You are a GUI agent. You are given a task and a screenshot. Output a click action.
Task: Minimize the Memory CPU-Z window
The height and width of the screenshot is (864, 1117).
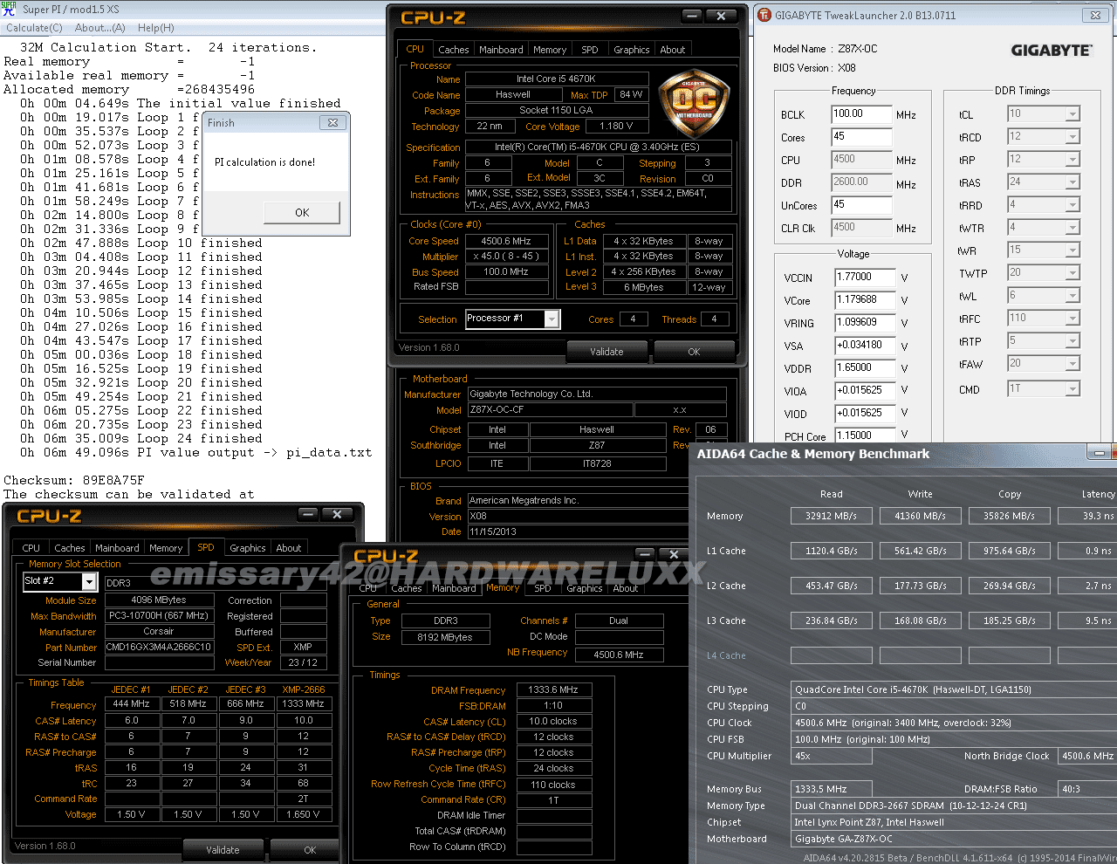[x=645, y=554]
